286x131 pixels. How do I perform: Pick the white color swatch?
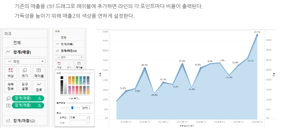65,77
